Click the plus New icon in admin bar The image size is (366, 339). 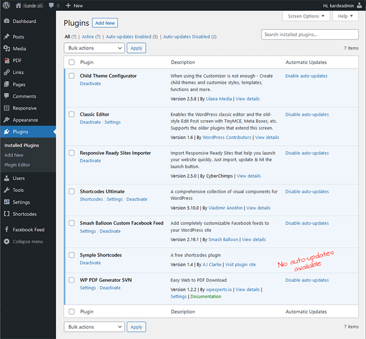tap(68, 5)
